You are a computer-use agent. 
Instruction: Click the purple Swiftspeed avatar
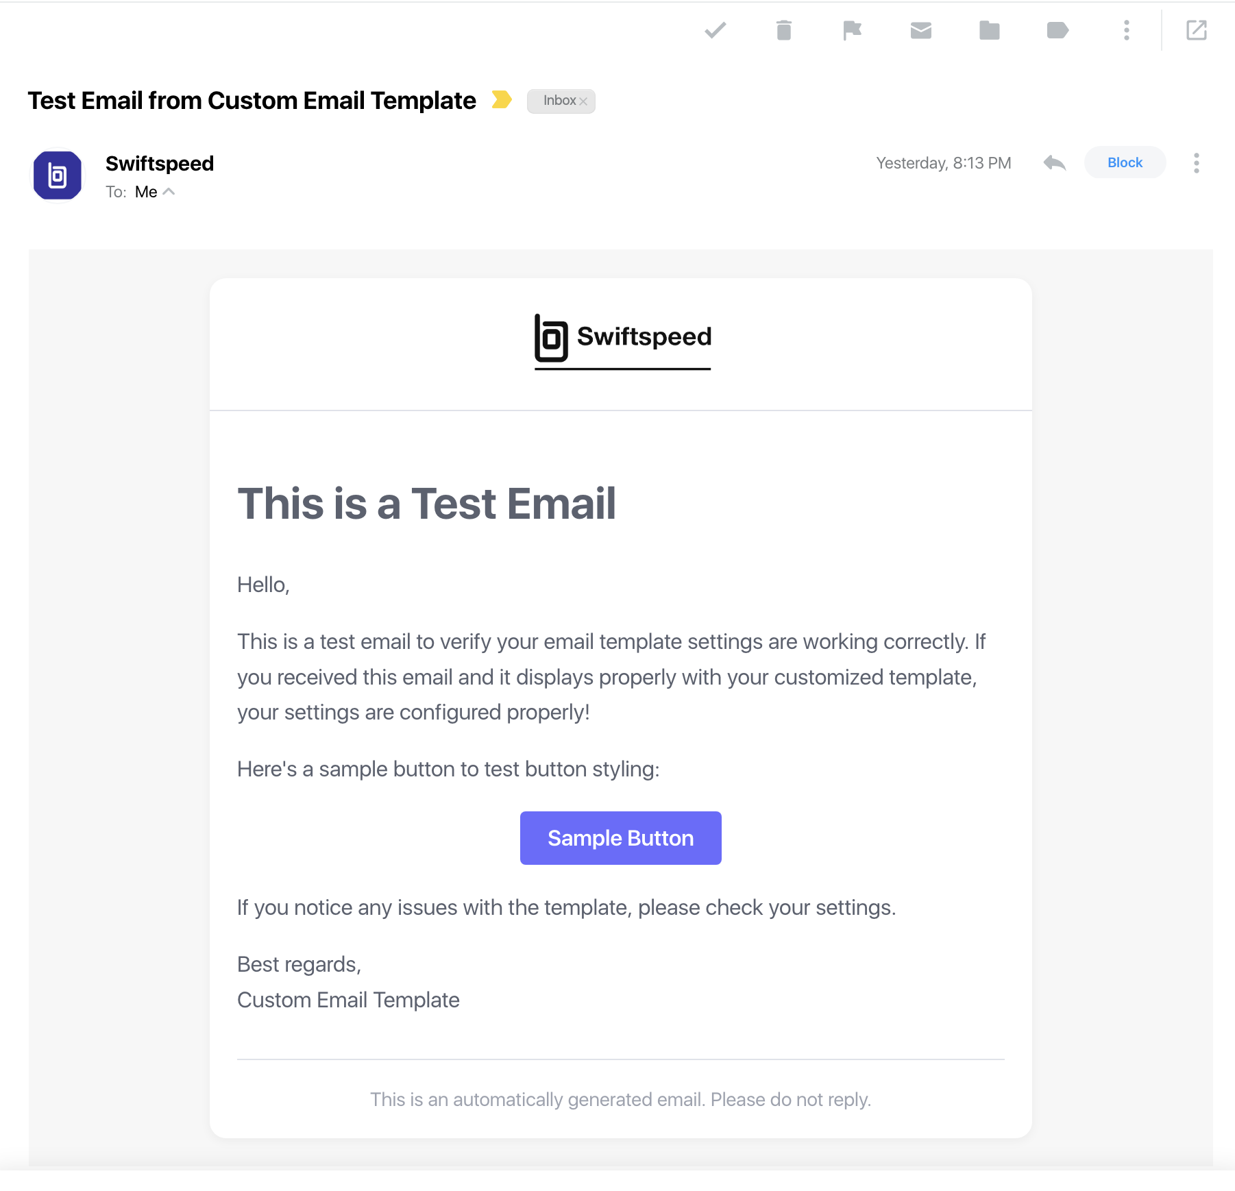[x=58, y=176]
